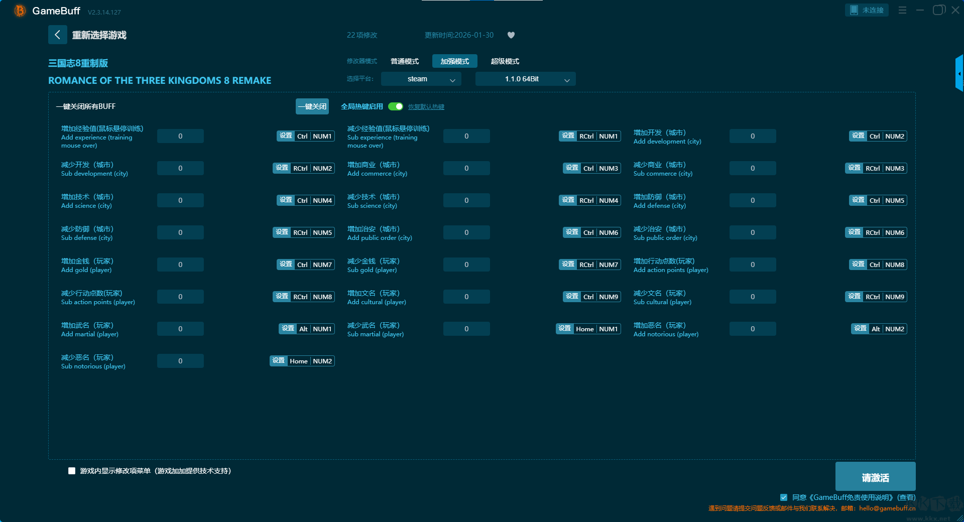Screen dimensions: 964x522
Task: Click the Add experience value input field
Action: click(180, 136)
